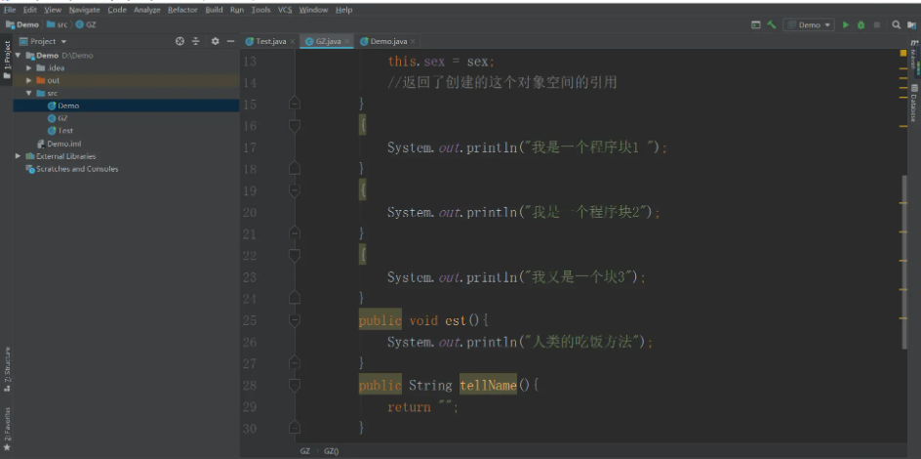Close the Demo.java tab
Screen dimensions: 921x459
coord(413,42)
